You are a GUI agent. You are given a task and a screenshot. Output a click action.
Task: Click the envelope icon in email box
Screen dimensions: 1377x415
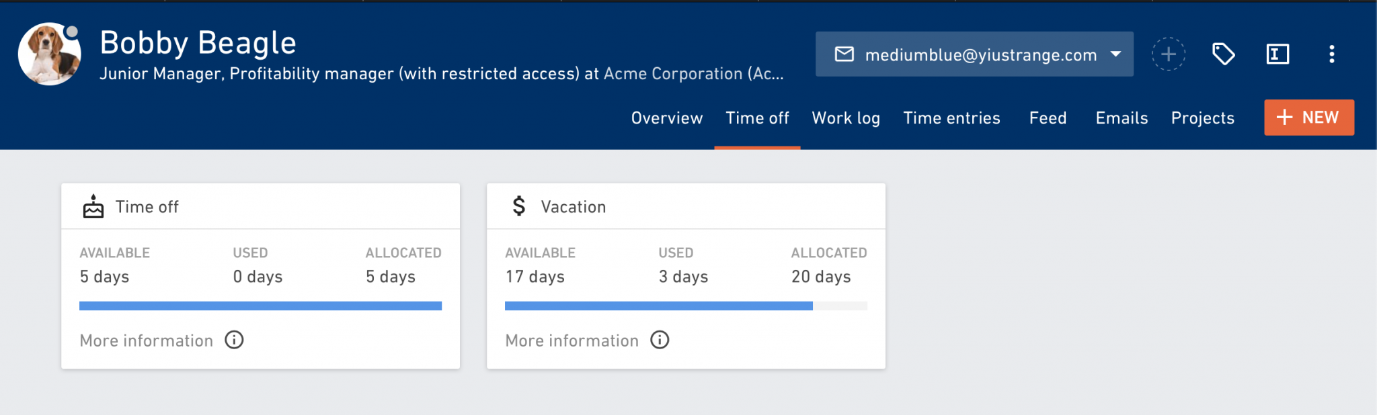pyautogui.click(x=844, y=54)
